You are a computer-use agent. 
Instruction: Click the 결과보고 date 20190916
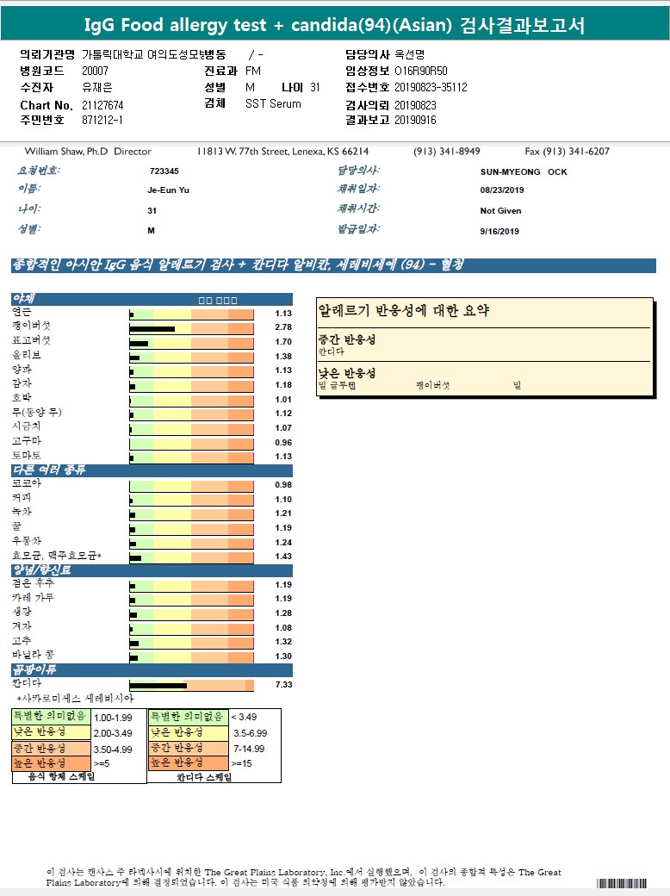pyautogui.click(x=415, y=120)
